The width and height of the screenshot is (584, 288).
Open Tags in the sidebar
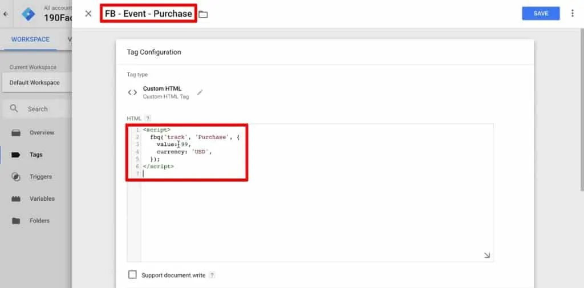click(36, 155)
